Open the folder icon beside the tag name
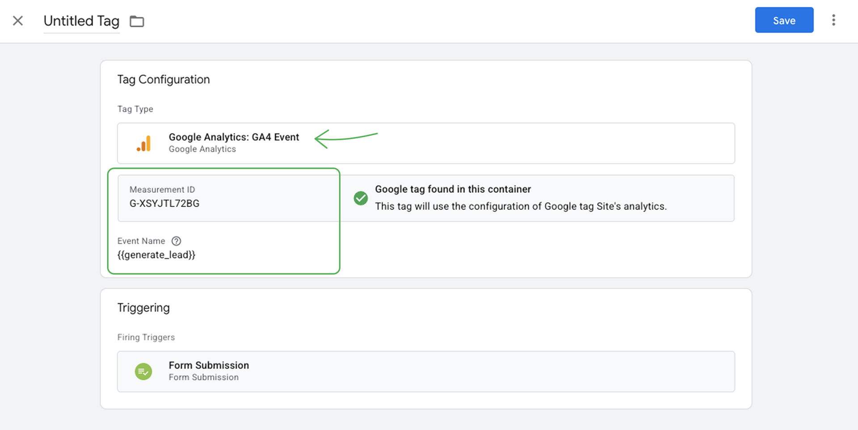858x430 pixels. point(137,21)
